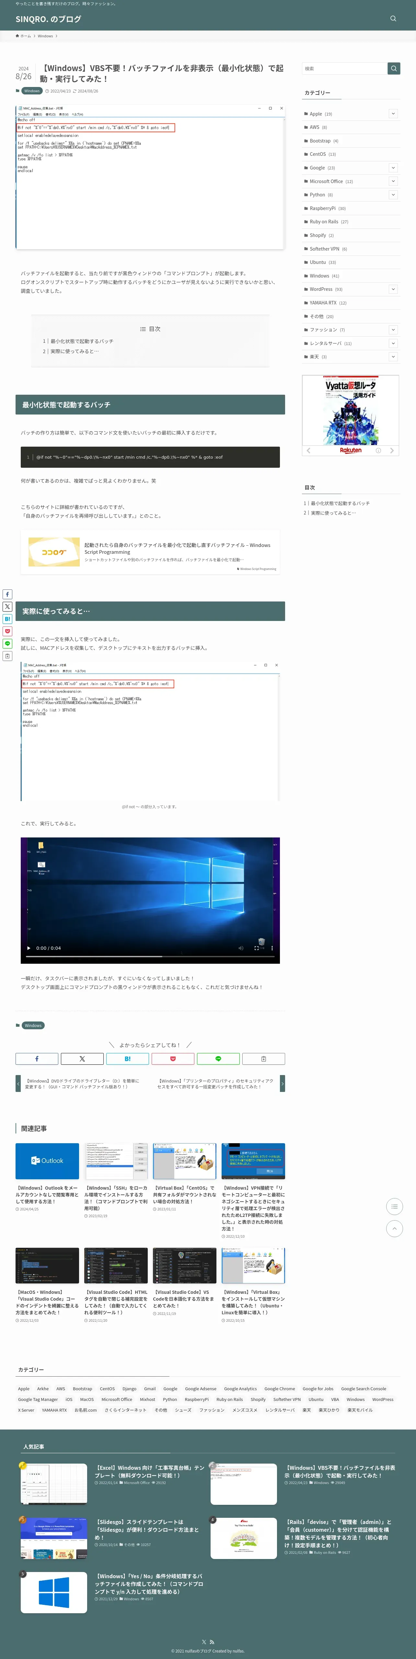Viewport: 416px width, 1659px height.
Task: Click the Facebook share button below the article
Action: tap(37, 1059)
